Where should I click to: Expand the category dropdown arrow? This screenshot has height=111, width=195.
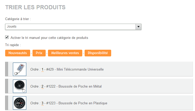click(138, 27)
